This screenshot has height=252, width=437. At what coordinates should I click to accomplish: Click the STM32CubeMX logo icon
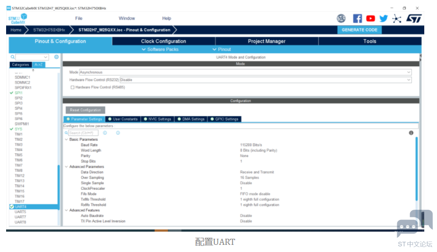click(x=17, y=19)
